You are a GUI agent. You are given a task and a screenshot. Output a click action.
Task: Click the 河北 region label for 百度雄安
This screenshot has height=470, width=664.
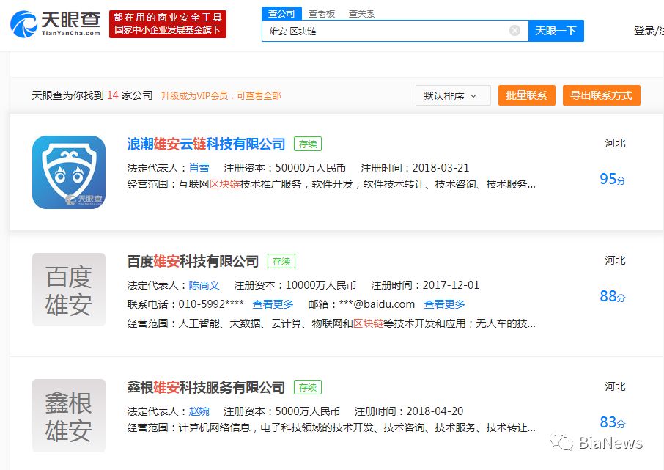pyautogui.click(x=616, y=260)
